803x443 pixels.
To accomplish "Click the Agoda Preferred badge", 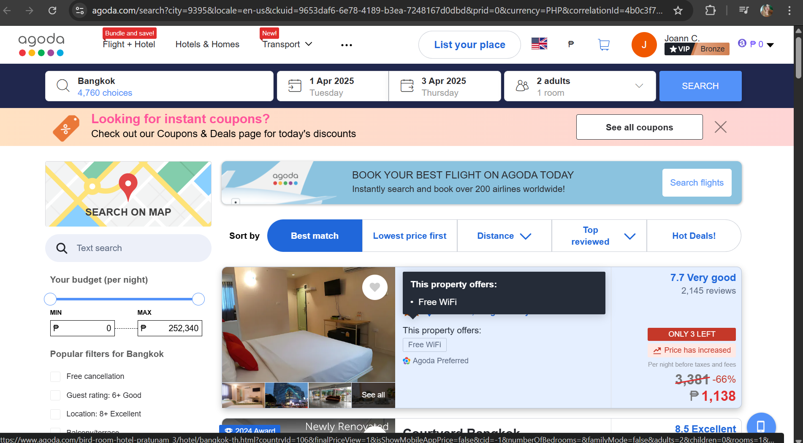I will (x=436, y=361).
